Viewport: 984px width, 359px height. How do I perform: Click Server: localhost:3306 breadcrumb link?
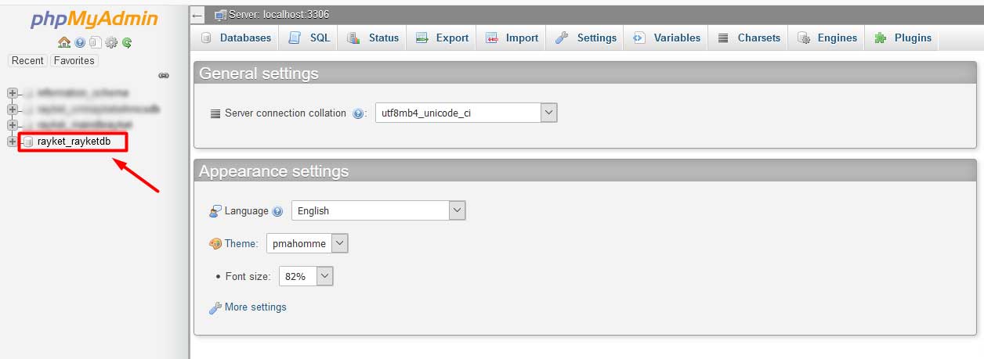279,14
